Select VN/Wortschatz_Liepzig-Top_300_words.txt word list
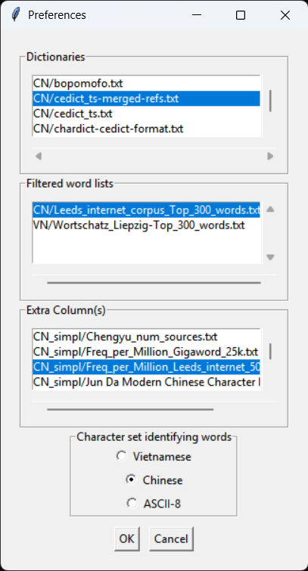This screenshot has height=571, width=308. click(146, 225)
